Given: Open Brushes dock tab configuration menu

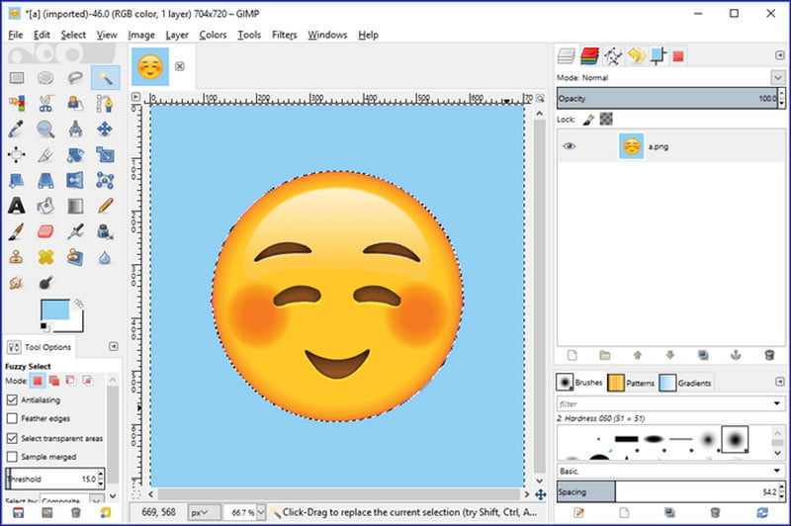Looking at the screenshot, I should 779,382.
